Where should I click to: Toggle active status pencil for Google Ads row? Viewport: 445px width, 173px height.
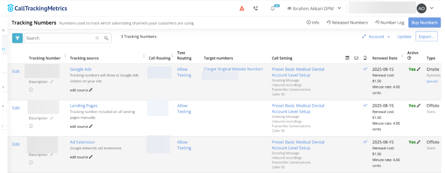click(x=418, y=69)
